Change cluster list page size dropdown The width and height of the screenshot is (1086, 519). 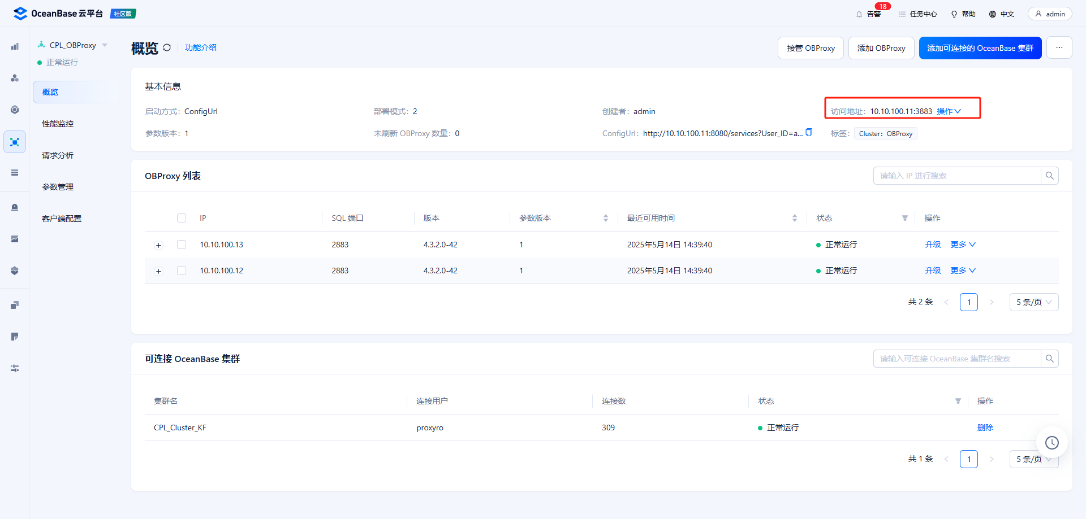1033,459
